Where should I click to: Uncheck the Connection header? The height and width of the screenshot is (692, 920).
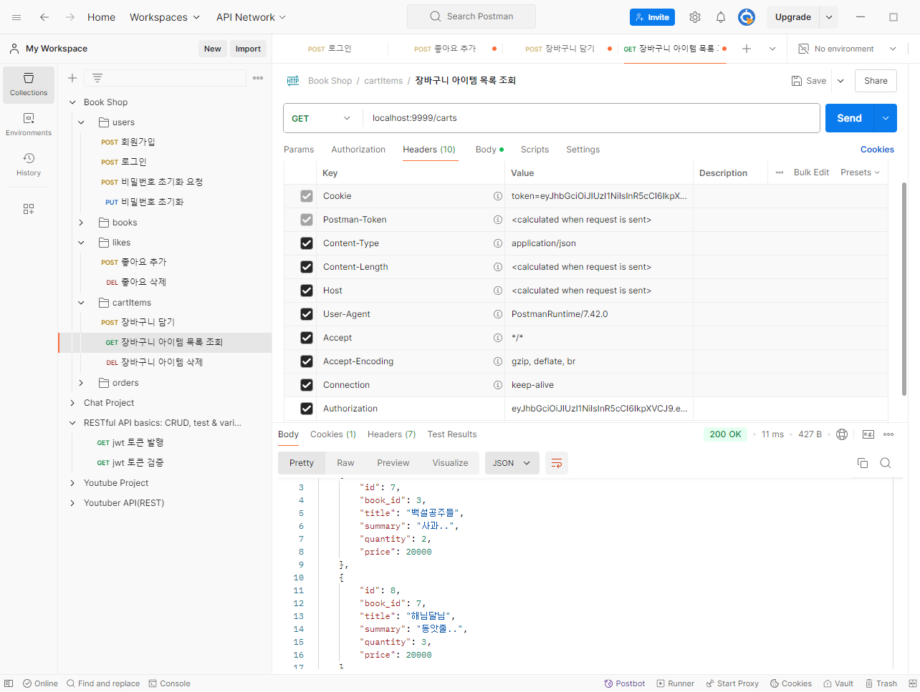(307, 385)
